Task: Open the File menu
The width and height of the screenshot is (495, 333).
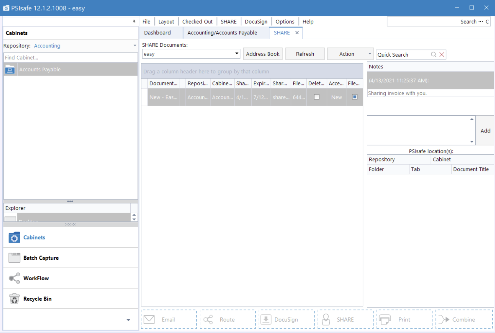Action: click(146, 22)
